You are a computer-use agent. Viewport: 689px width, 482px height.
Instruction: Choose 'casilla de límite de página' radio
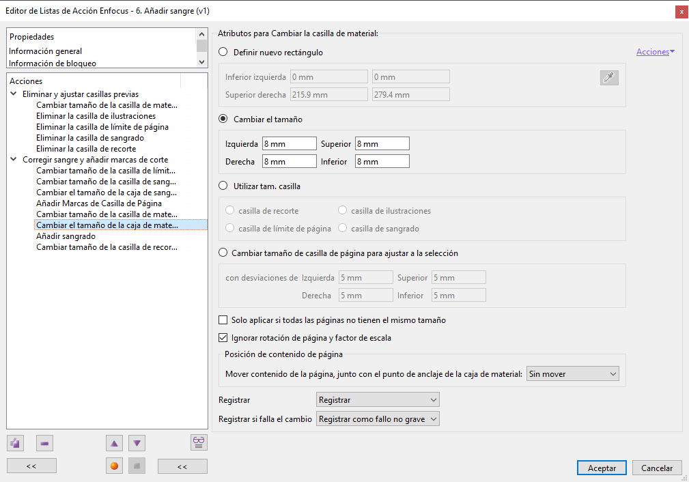[x=230, y=228]
